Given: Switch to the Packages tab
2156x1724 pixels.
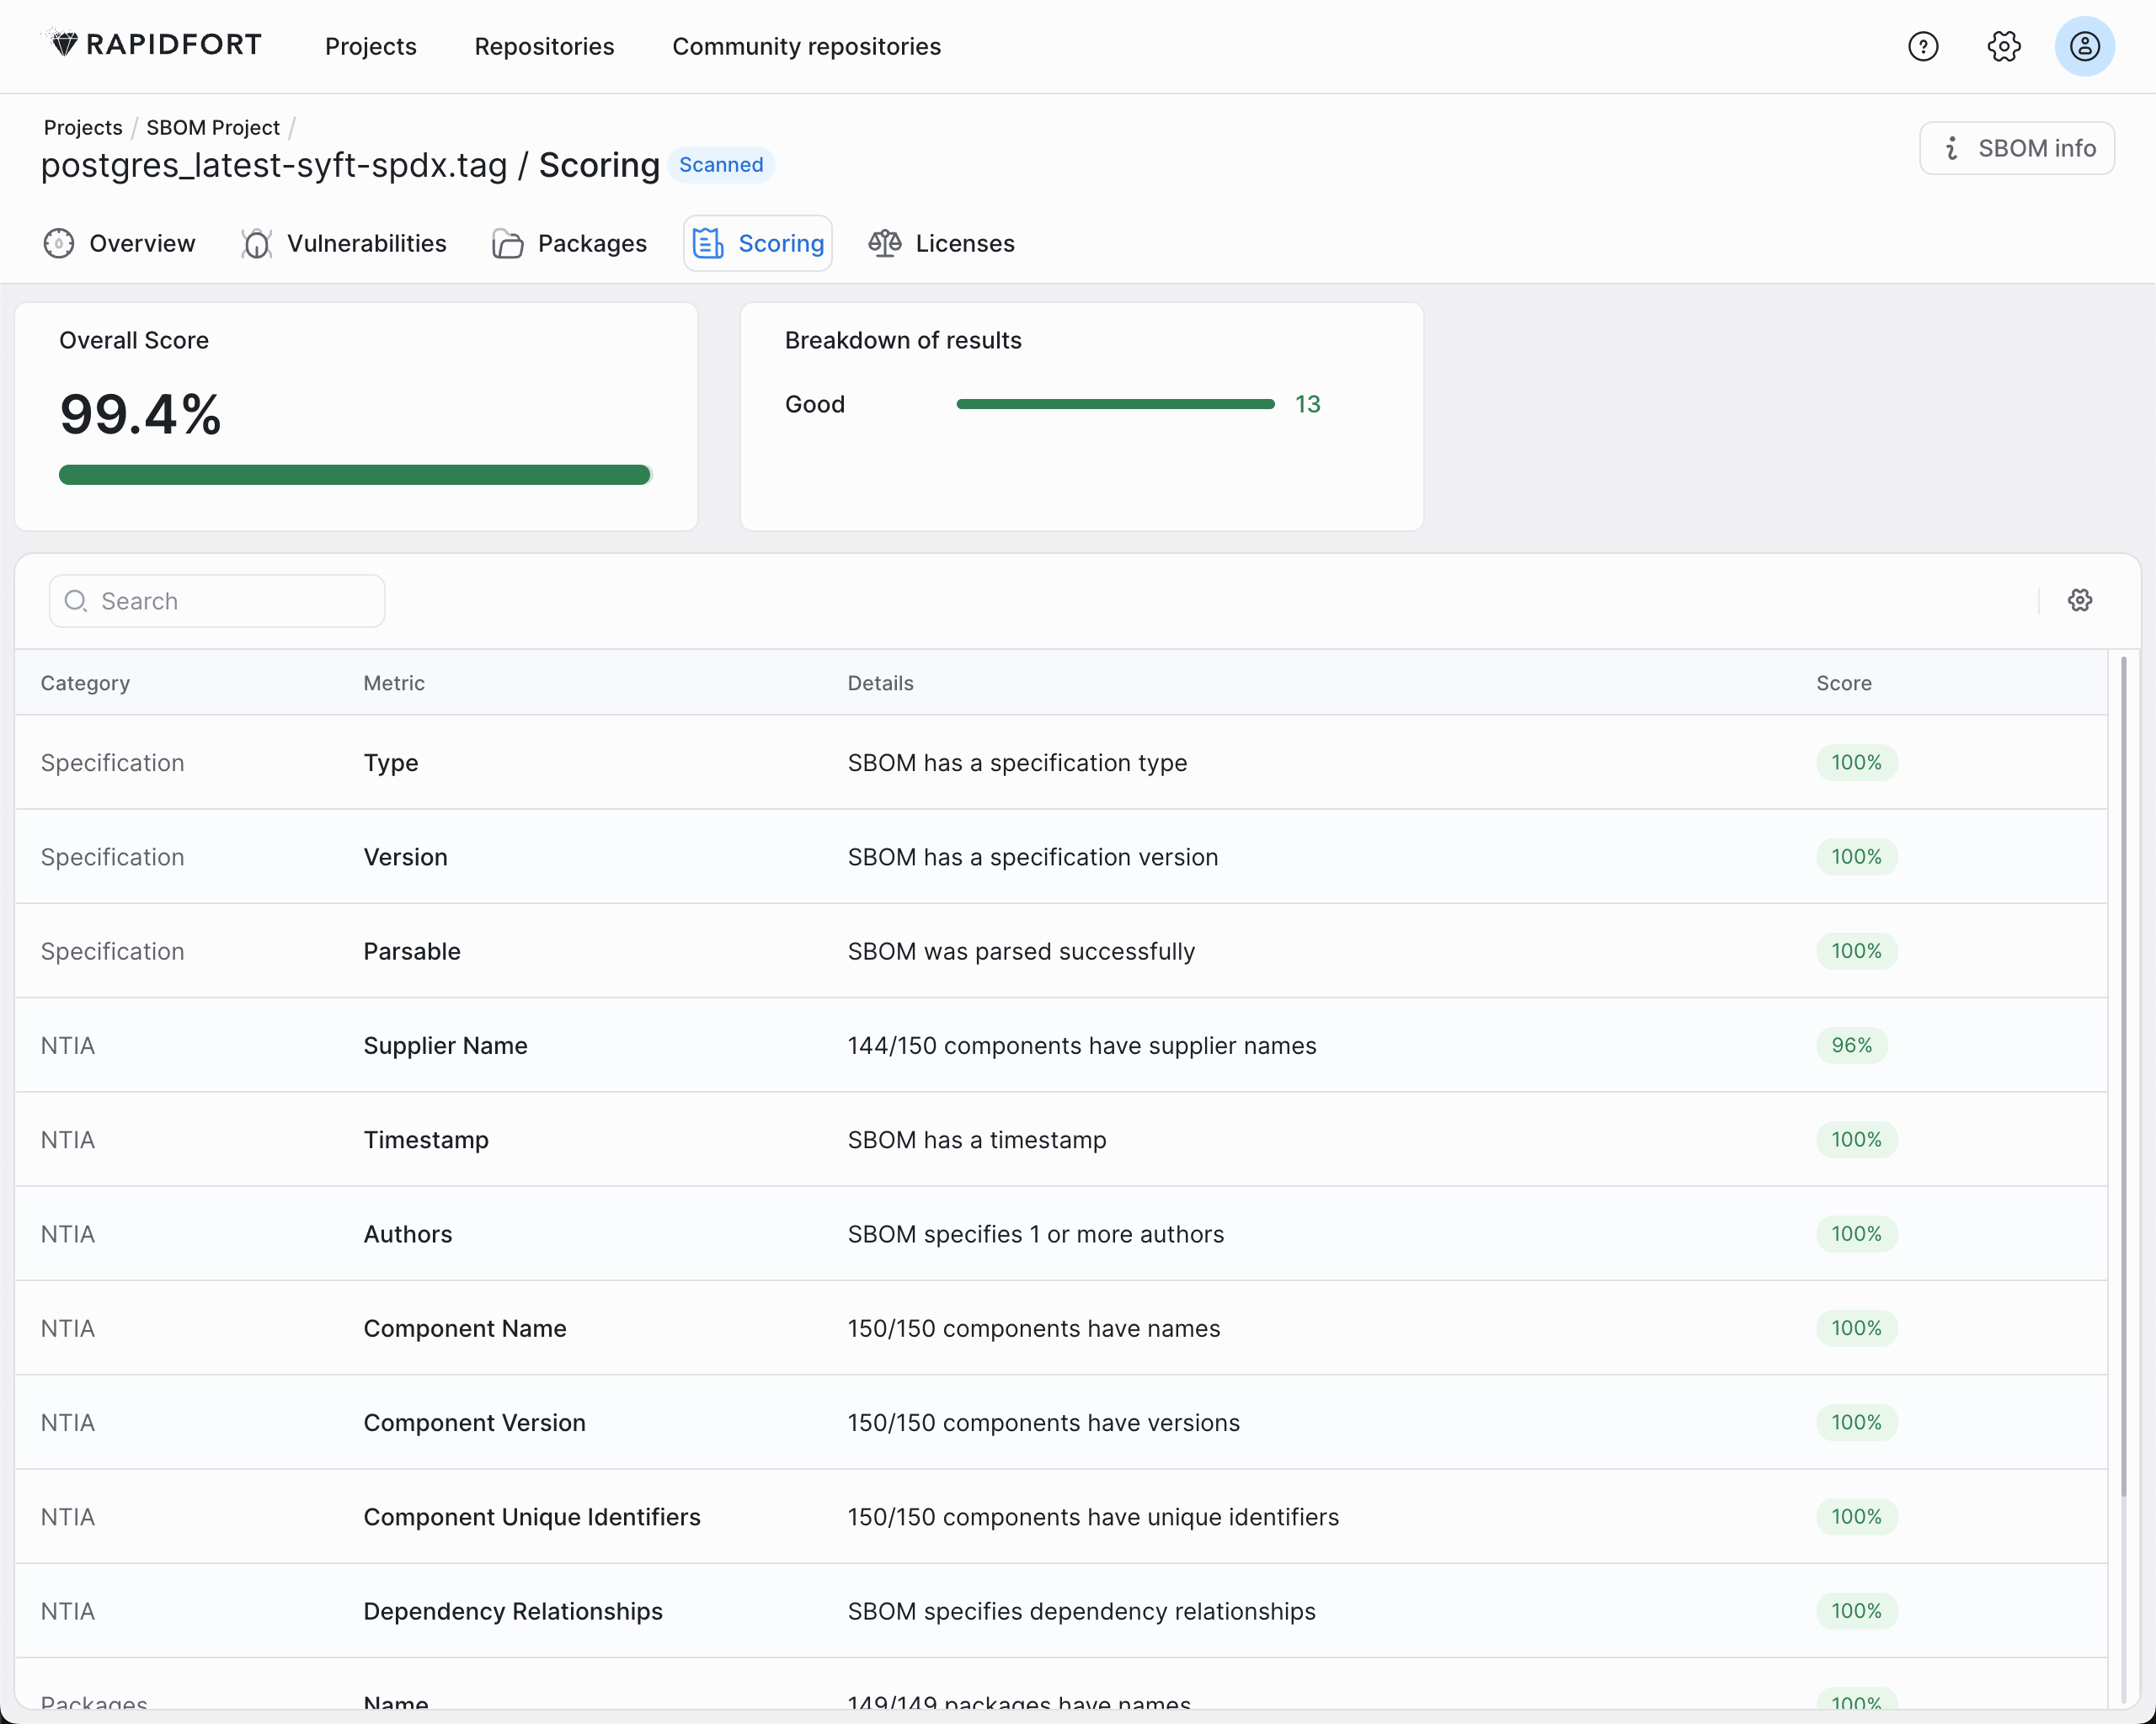Looking at the screenshot, I should pos(569,244).
